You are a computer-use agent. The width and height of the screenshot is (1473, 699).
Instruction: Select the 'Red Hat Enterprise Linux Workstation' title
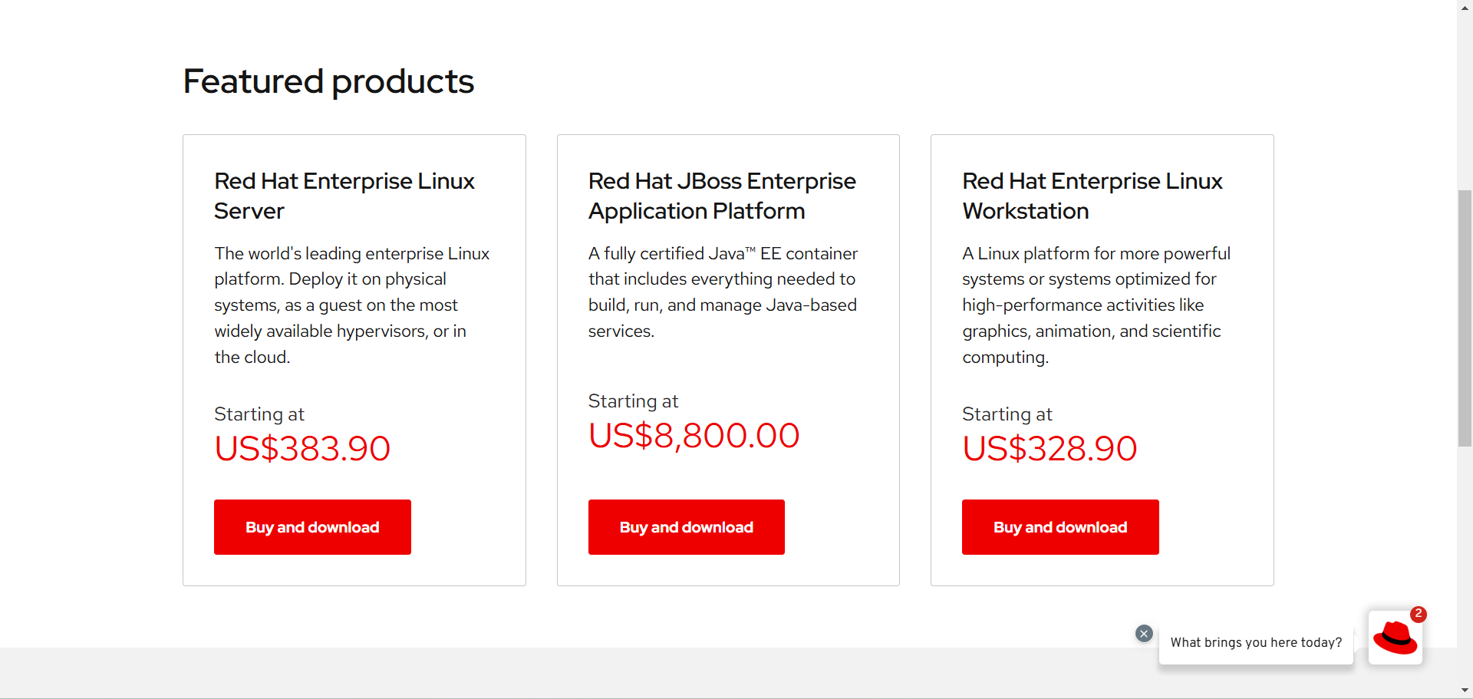(x=1092, y=196)
